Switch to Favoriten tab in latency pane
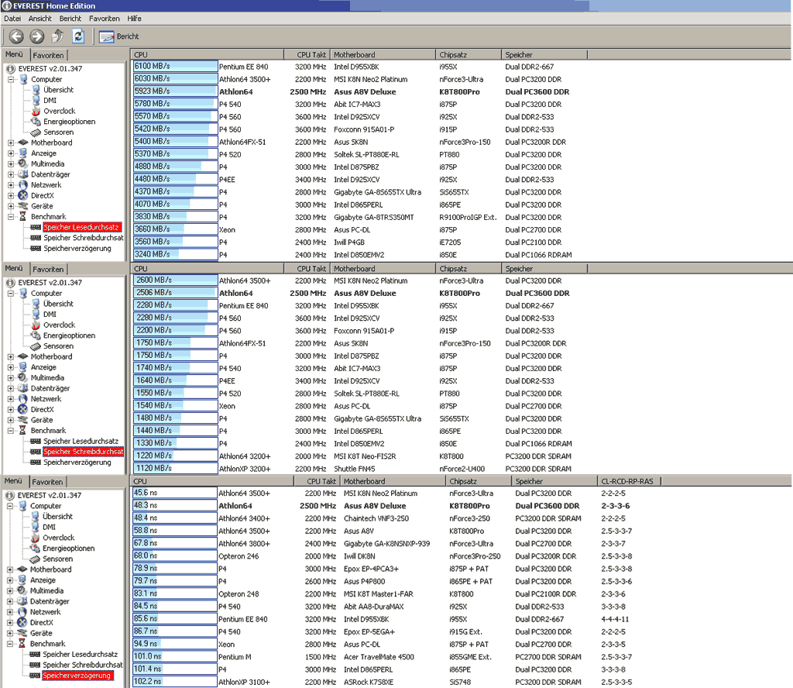The width and height of the screenshot is (793, 688). [47, 482]
